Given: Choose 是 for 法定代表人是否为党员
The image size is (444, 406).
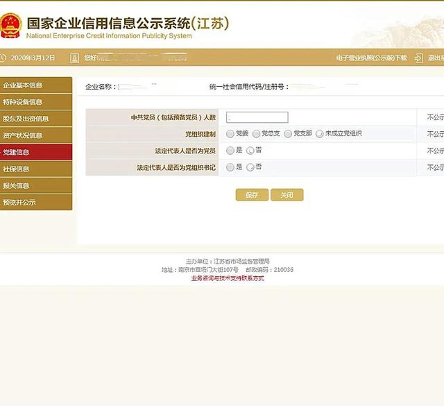Looking at the screenshot, I should click(230, 151).
